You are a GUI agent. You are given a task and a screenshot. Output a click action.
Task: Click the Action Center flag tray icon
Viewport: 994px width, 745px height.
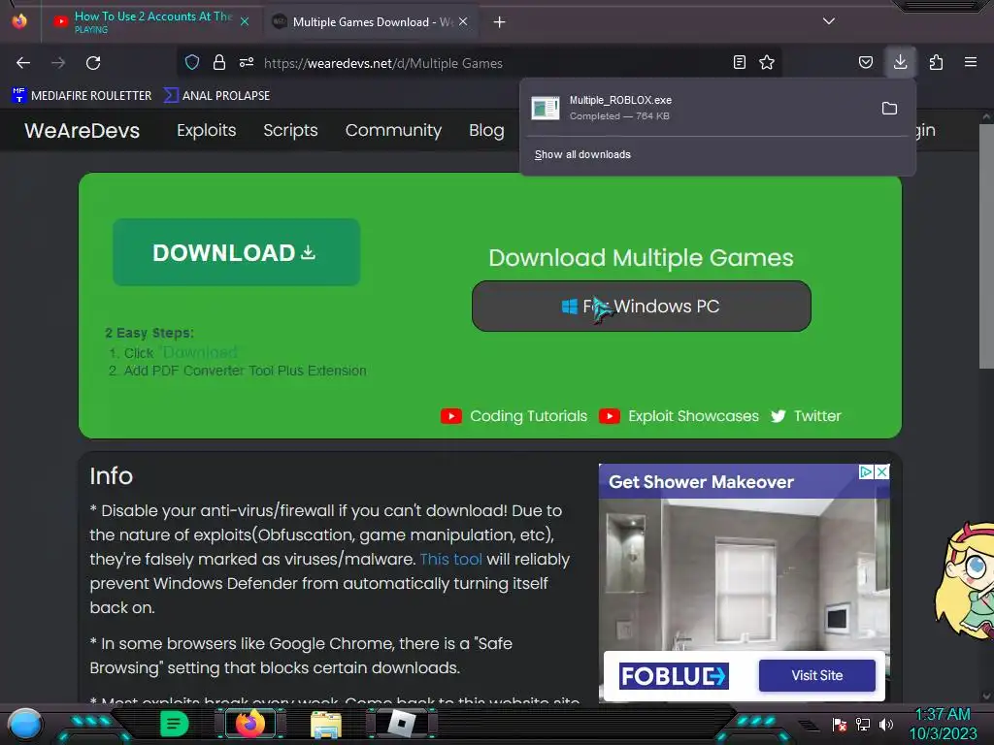[x=840, y=724]
